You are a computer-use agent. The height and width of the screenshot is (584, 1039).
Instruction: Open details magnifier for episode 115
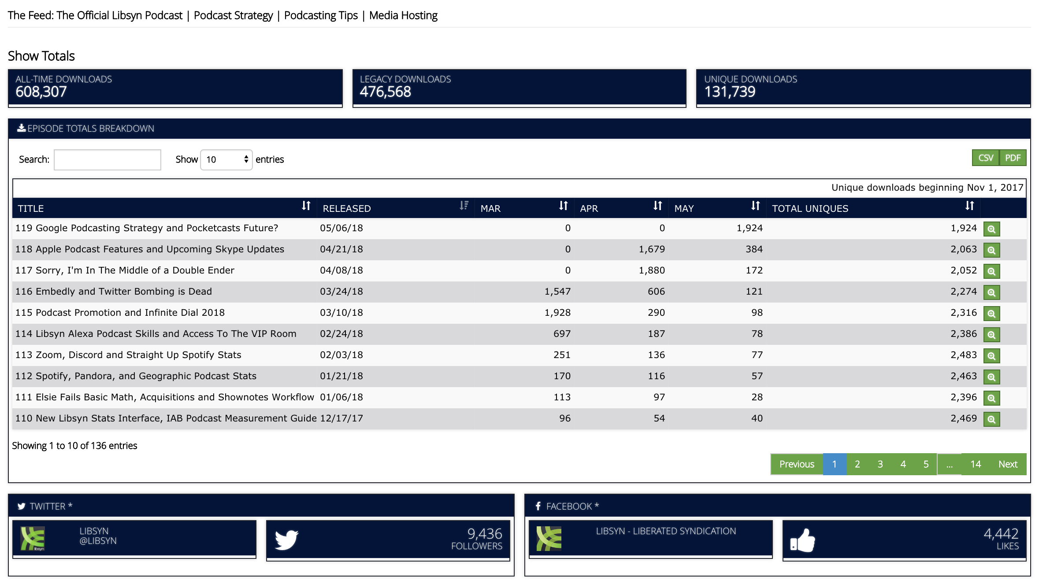991,314
